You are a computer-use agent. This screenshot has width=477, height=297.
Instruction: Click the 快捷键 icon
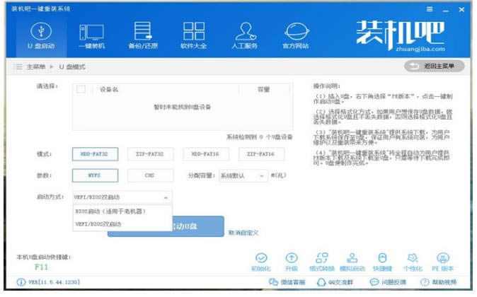point(382,262)
